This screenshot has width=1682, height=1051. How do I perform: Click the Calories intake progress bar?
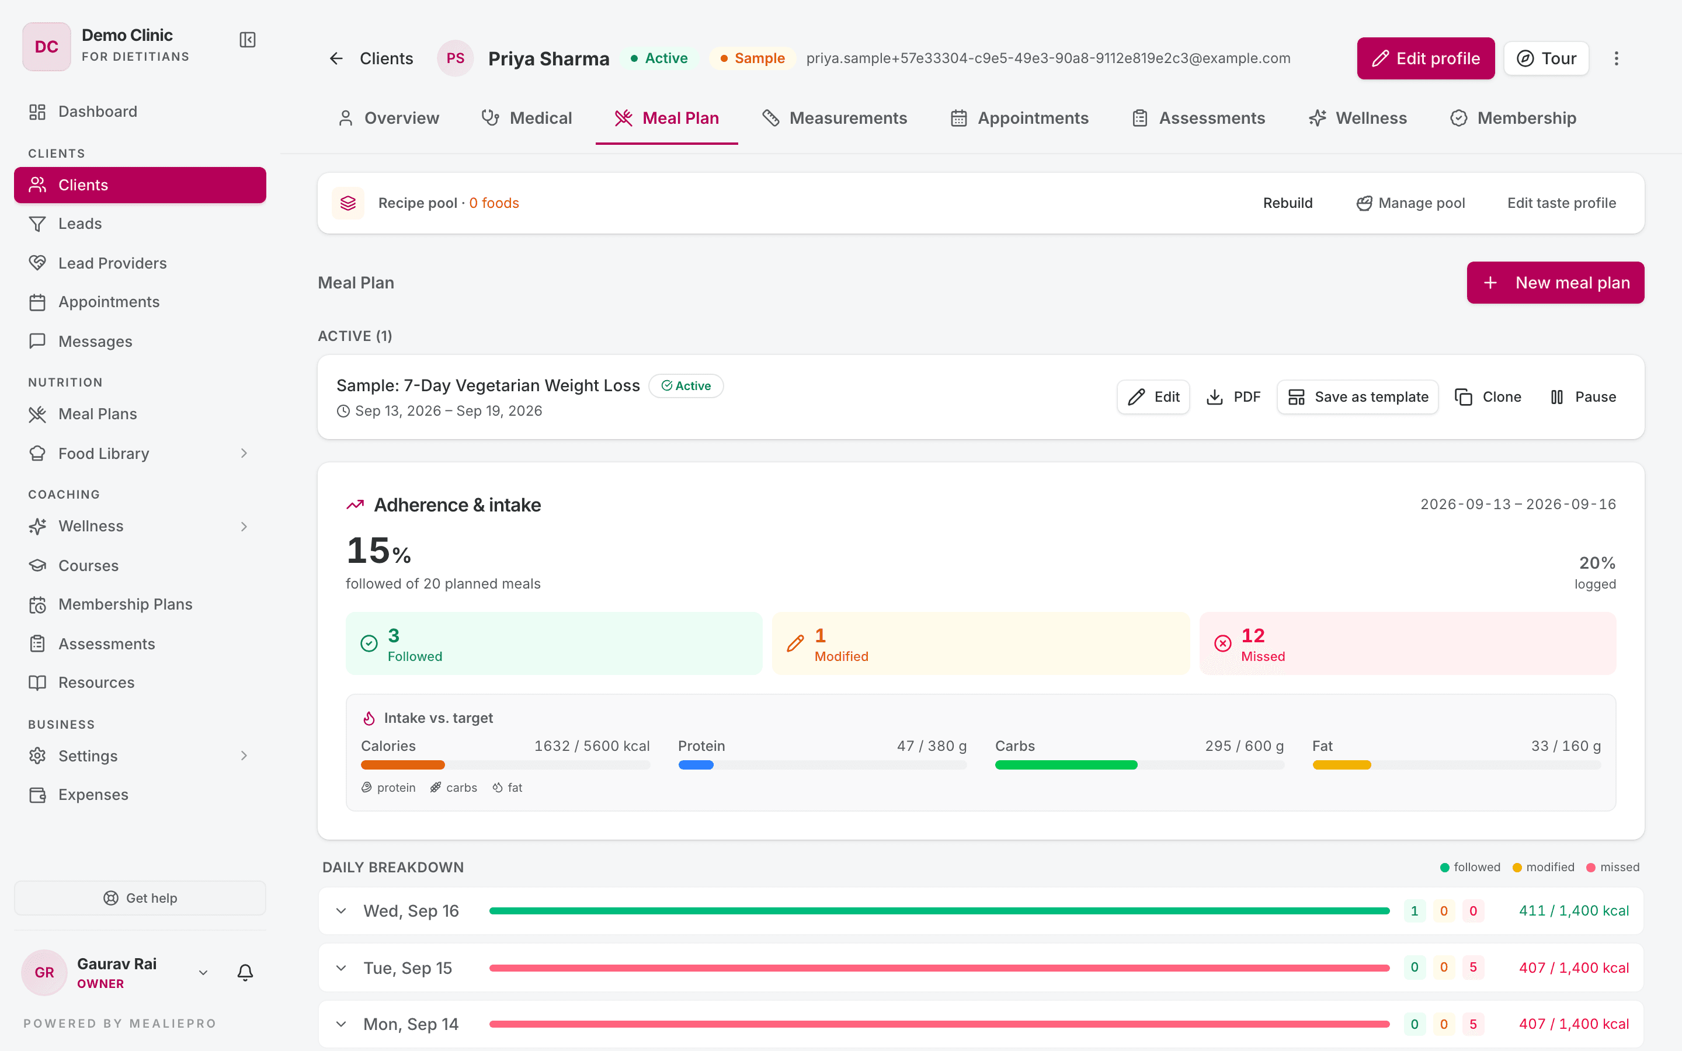505,765
